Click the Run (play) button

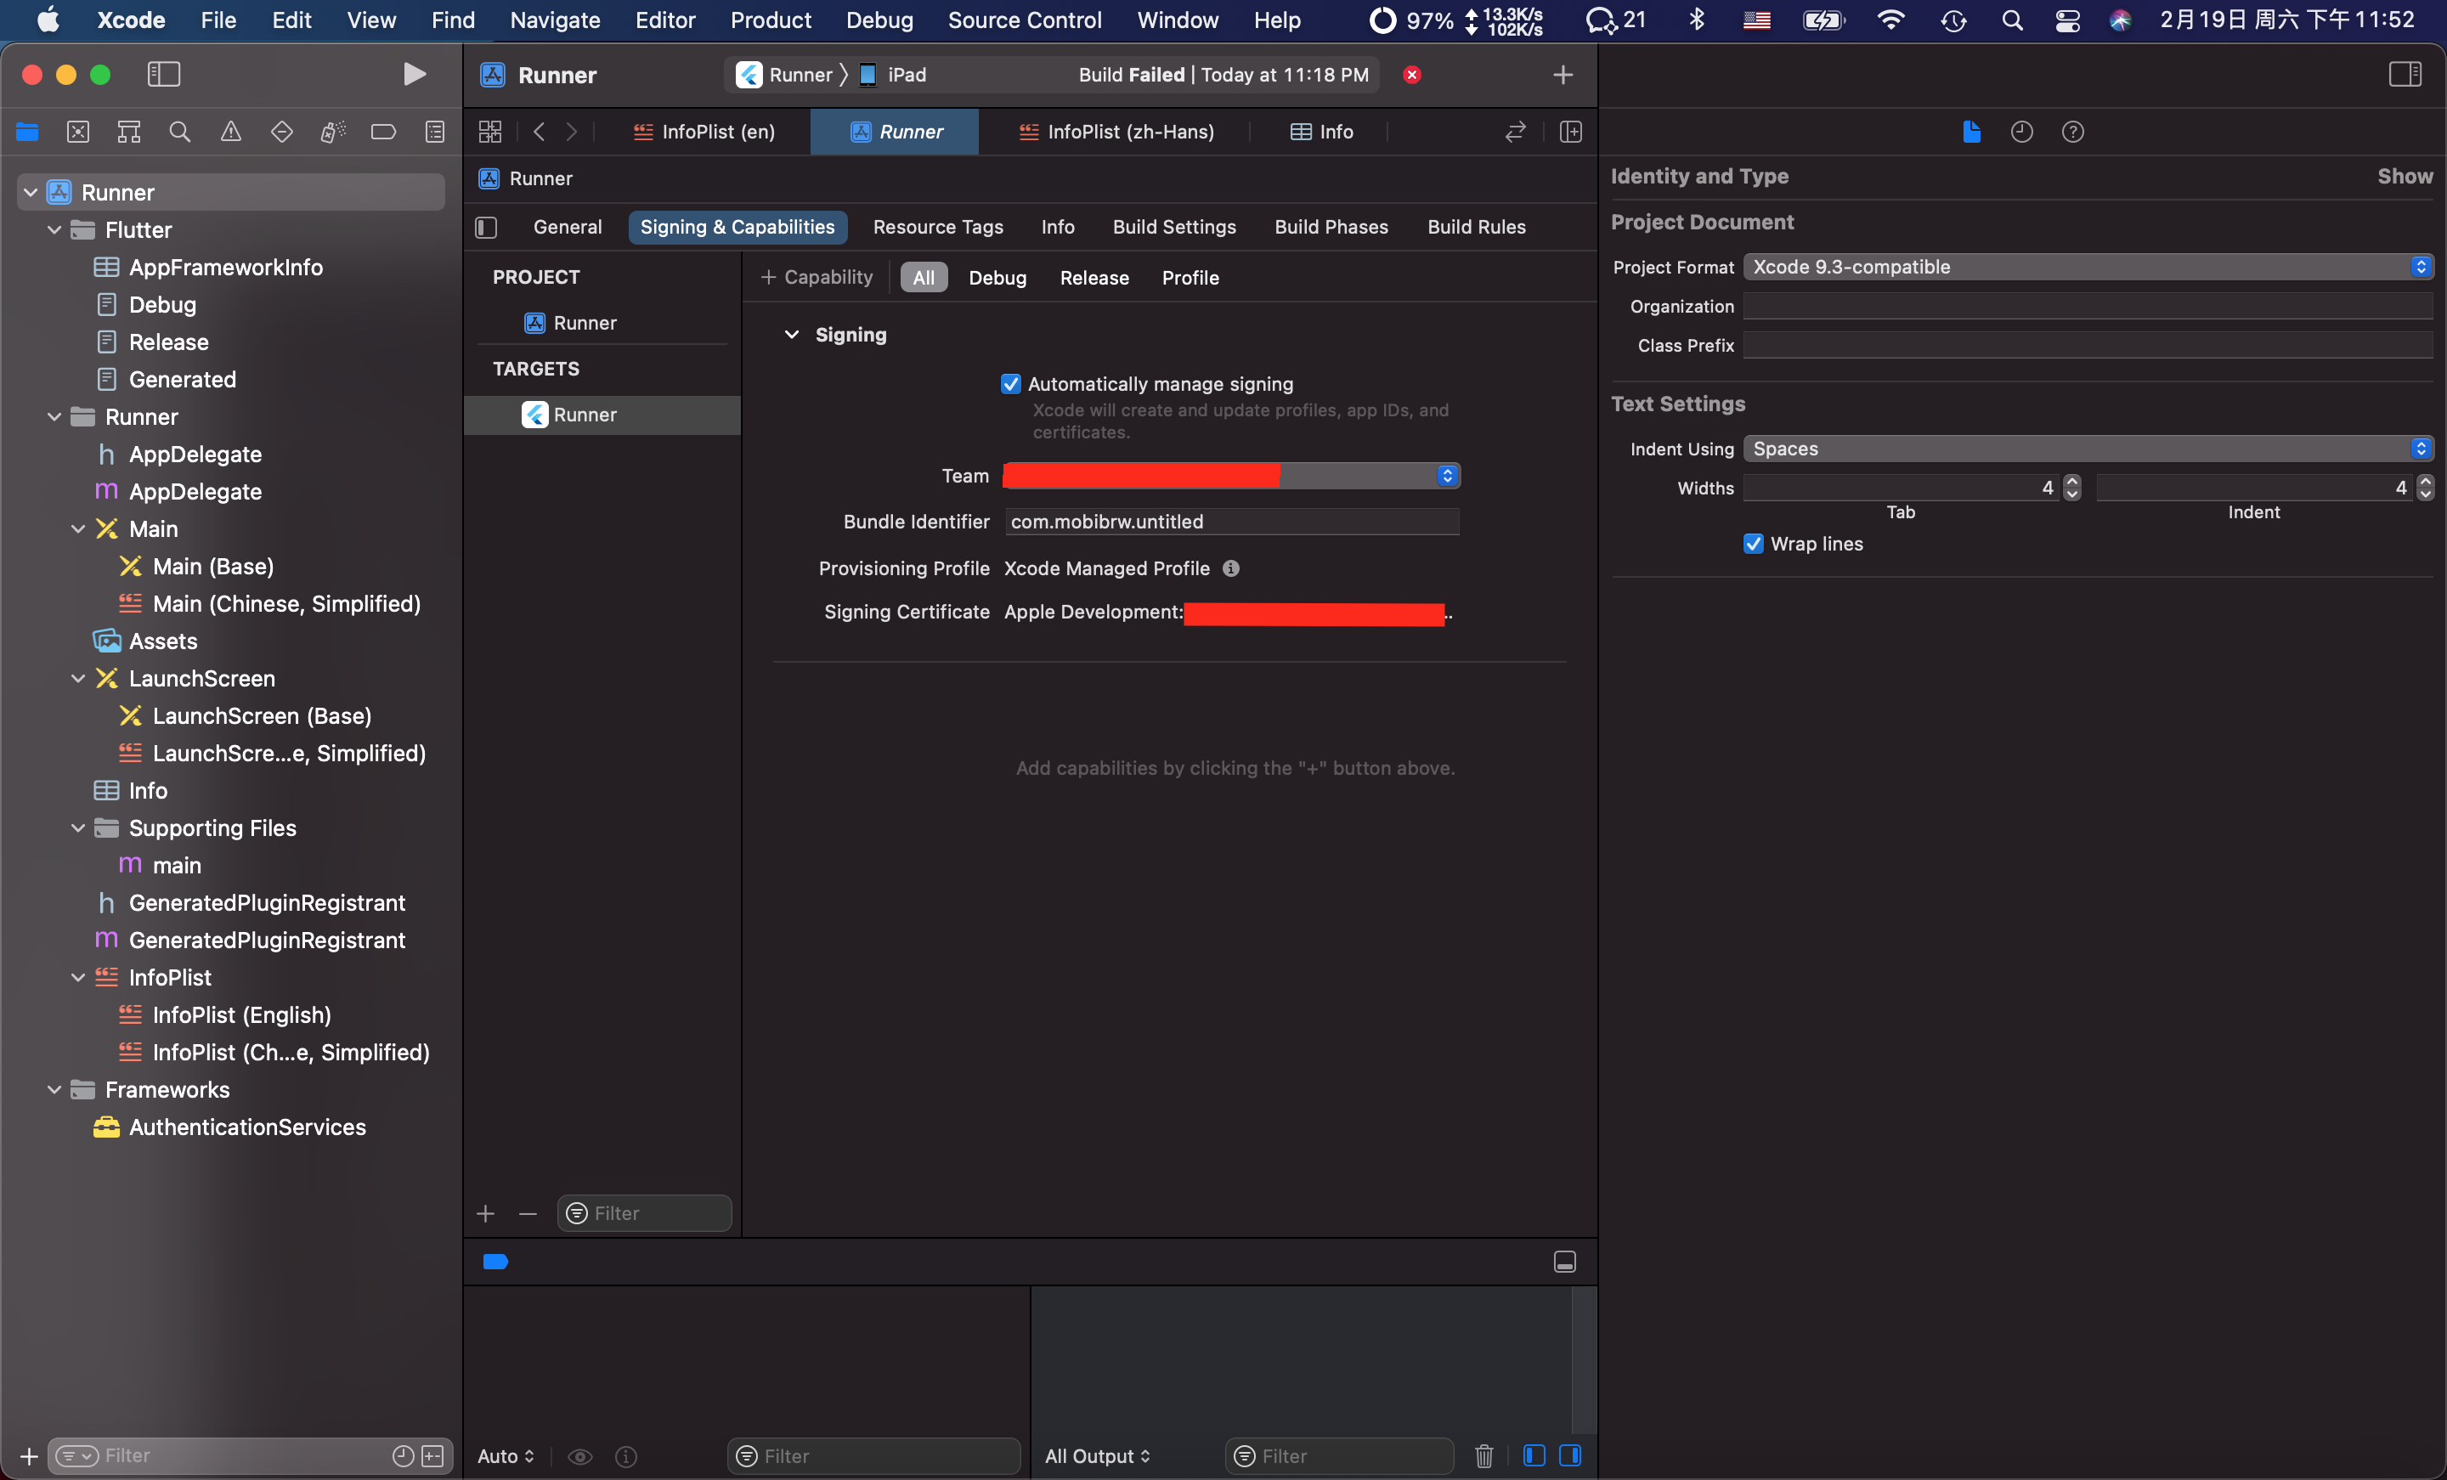tap(414, 75)
